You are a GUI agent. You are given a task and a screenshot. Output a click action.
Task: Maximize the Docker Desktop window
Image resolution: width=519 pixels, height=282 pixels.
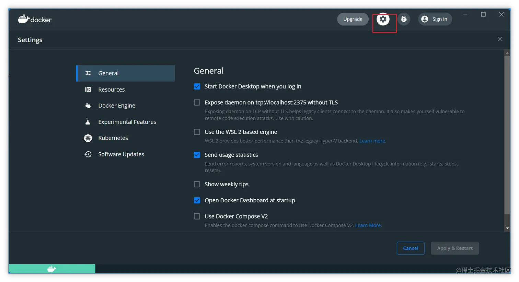[x=483, y=14]
